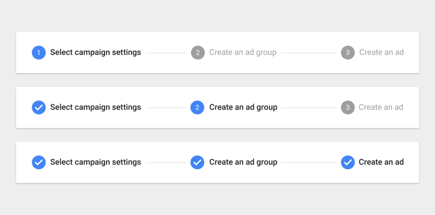The image size is (435, 215).
Task: Click gray step 2 circle in top stepper
Action: click(x=198, y=53)
